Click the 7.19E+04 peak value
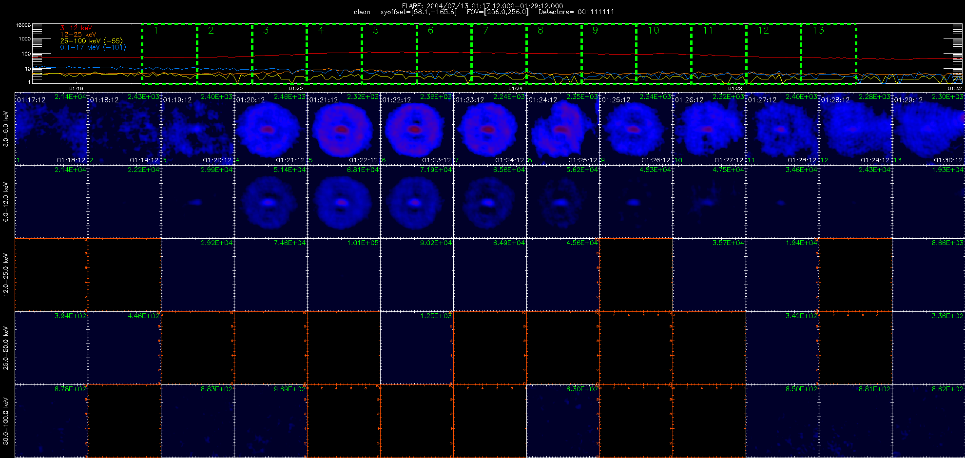This screenshot has height=458, width=965. point(436,170)
